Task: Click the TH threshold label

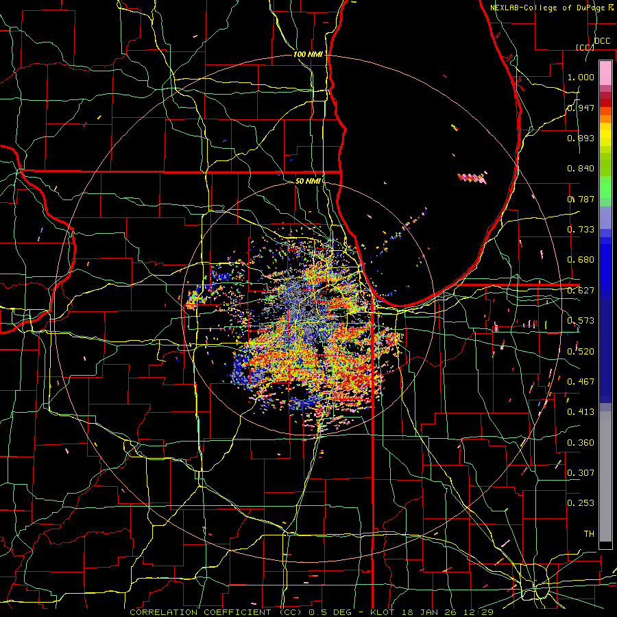Action: pyautogui.click(x=589, y=534)
